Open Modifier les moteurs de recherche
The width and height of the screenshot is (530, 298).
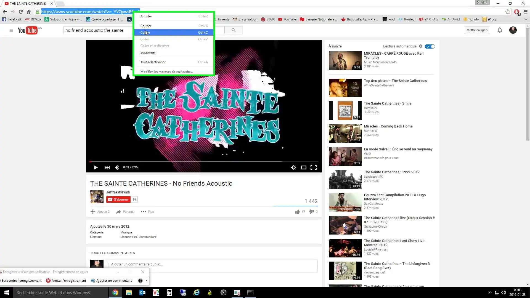click(174, 72)
